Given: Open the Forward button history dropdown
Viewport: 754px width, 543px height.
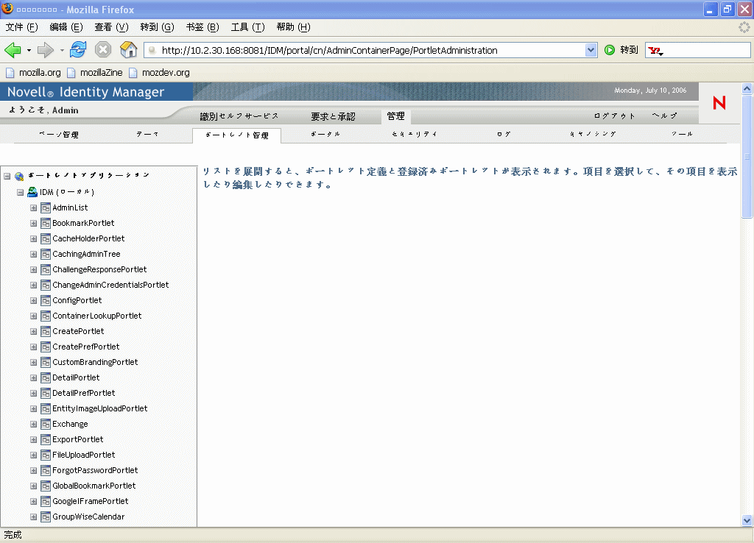Looking at the screenshot, I should coord(62,50).
